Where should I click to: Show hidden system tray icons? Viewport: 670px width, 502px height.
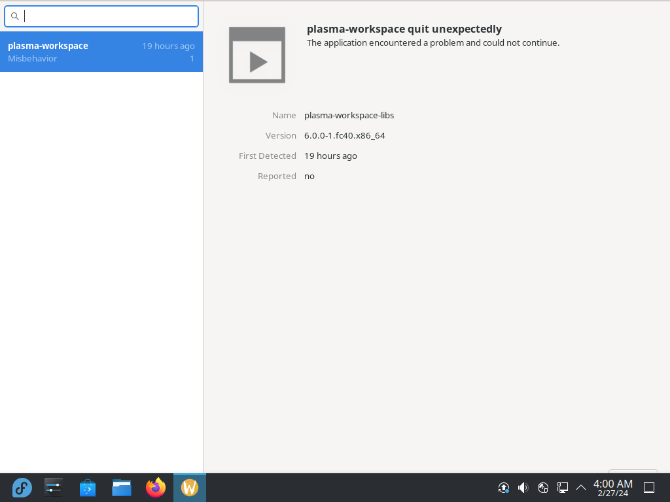pyautogui.click(x=581, y=488)
